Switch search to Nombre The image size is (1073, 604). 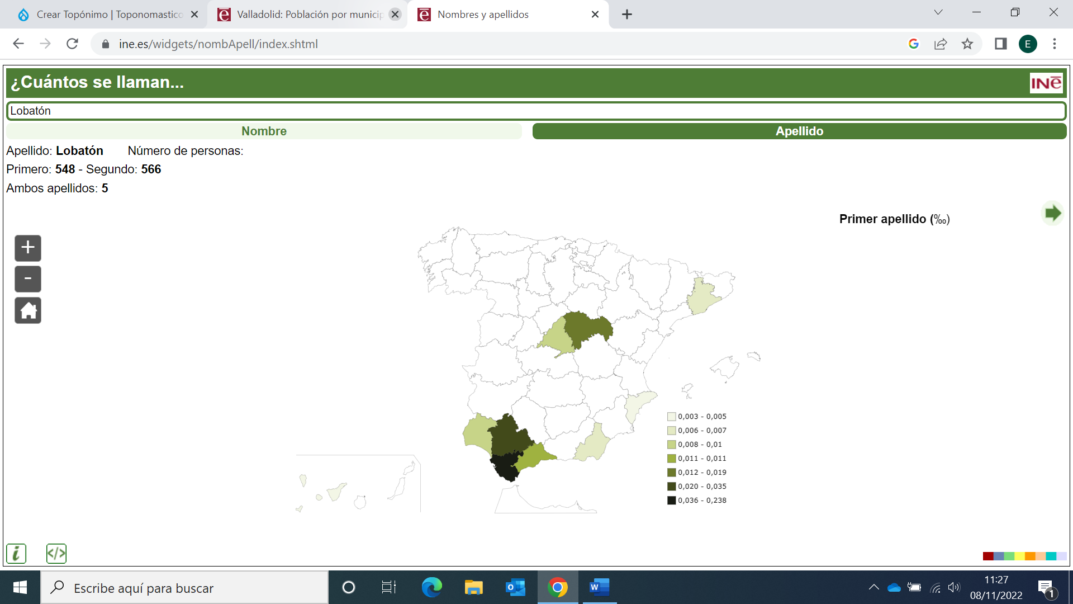point(264,131)
